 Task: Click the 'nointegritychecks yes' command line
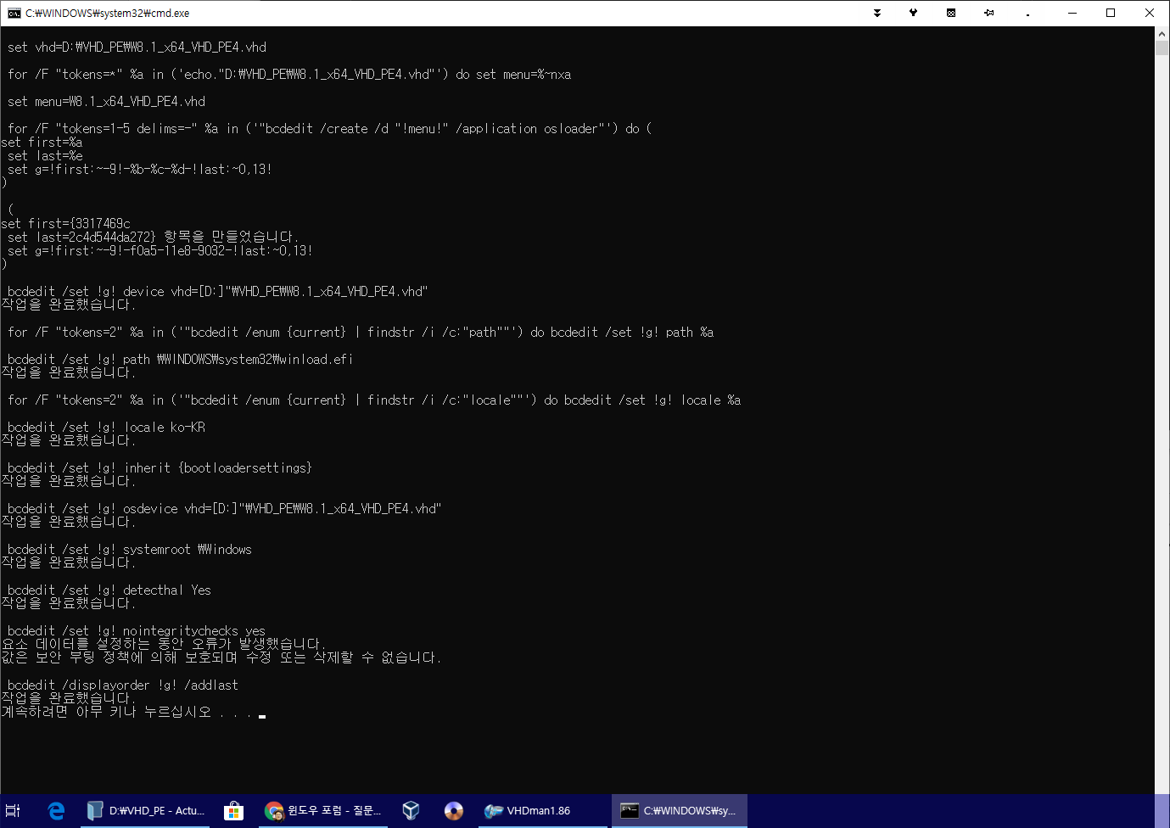[x=137, y=631]
